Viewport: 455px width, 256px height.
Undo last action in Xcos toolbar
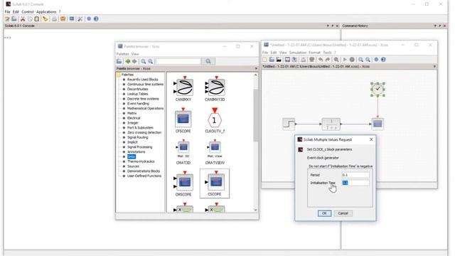pyautogui.click(x=321, y=60)
